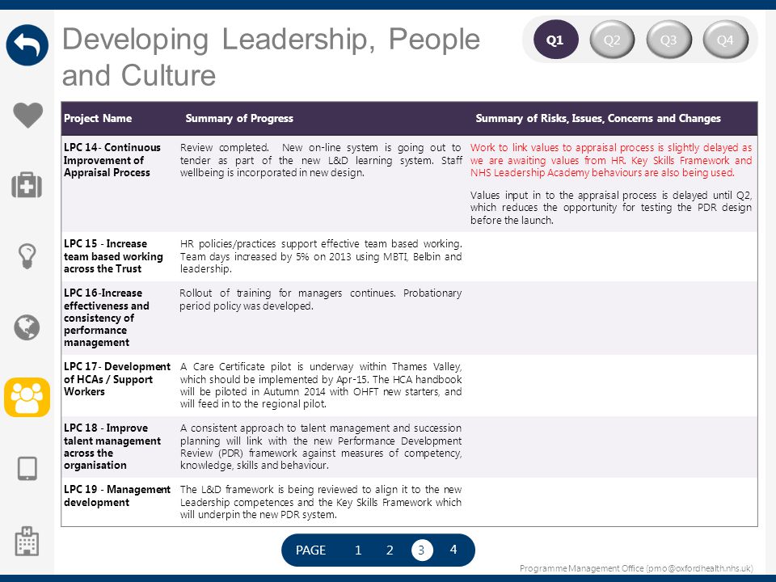776x582 pixels.
Task: Select LPC 17 Development of HCAs project
Action: [x=116, y=379]
